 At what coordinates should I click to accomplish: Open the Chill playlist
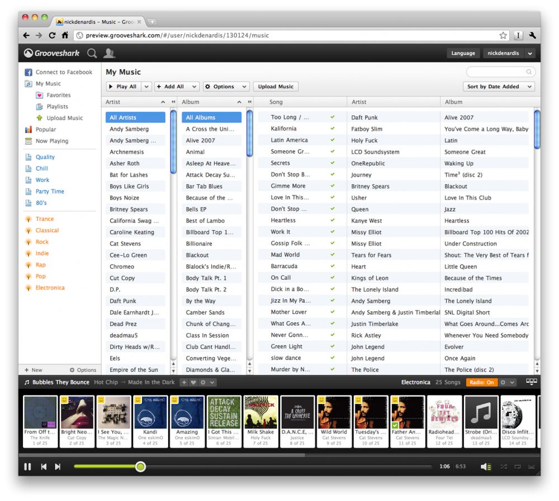[x=42, y=169]
